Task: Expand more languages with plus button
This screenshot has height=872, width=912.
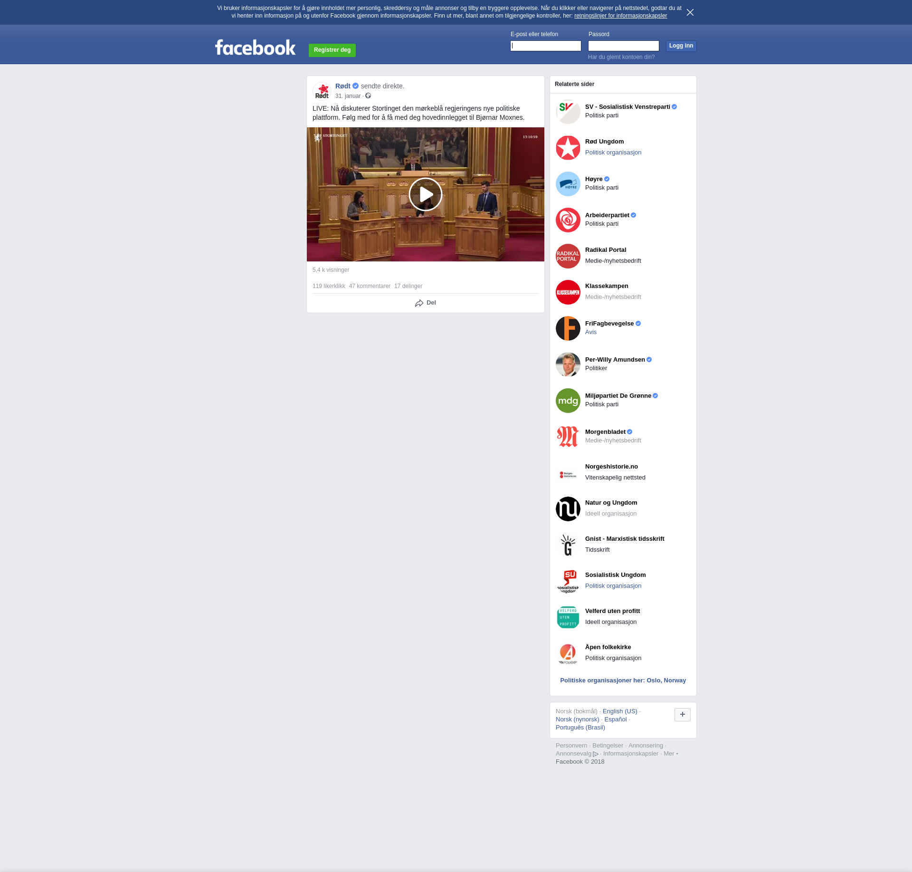Action: pos(682,714)
